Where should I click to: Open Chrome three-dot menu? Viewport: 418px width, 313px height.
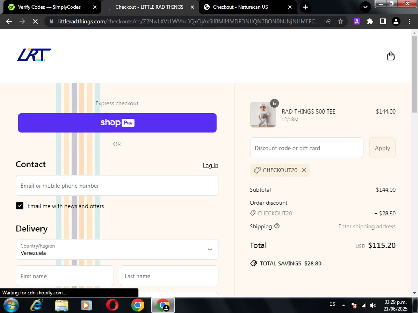(409, 21)
